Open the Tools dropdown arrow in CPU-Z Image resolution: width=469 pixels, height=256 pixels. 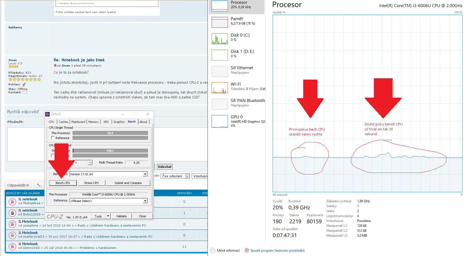(108, 216)
